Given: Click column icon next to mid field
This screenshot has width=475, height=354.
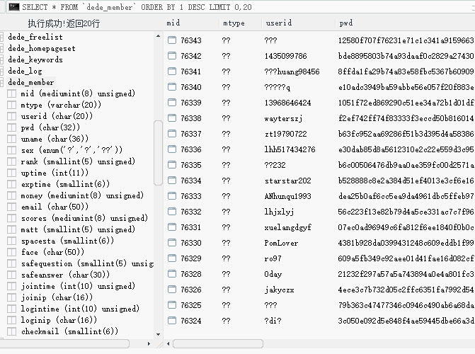Looking at the screenshot, I should coord(12,93).
